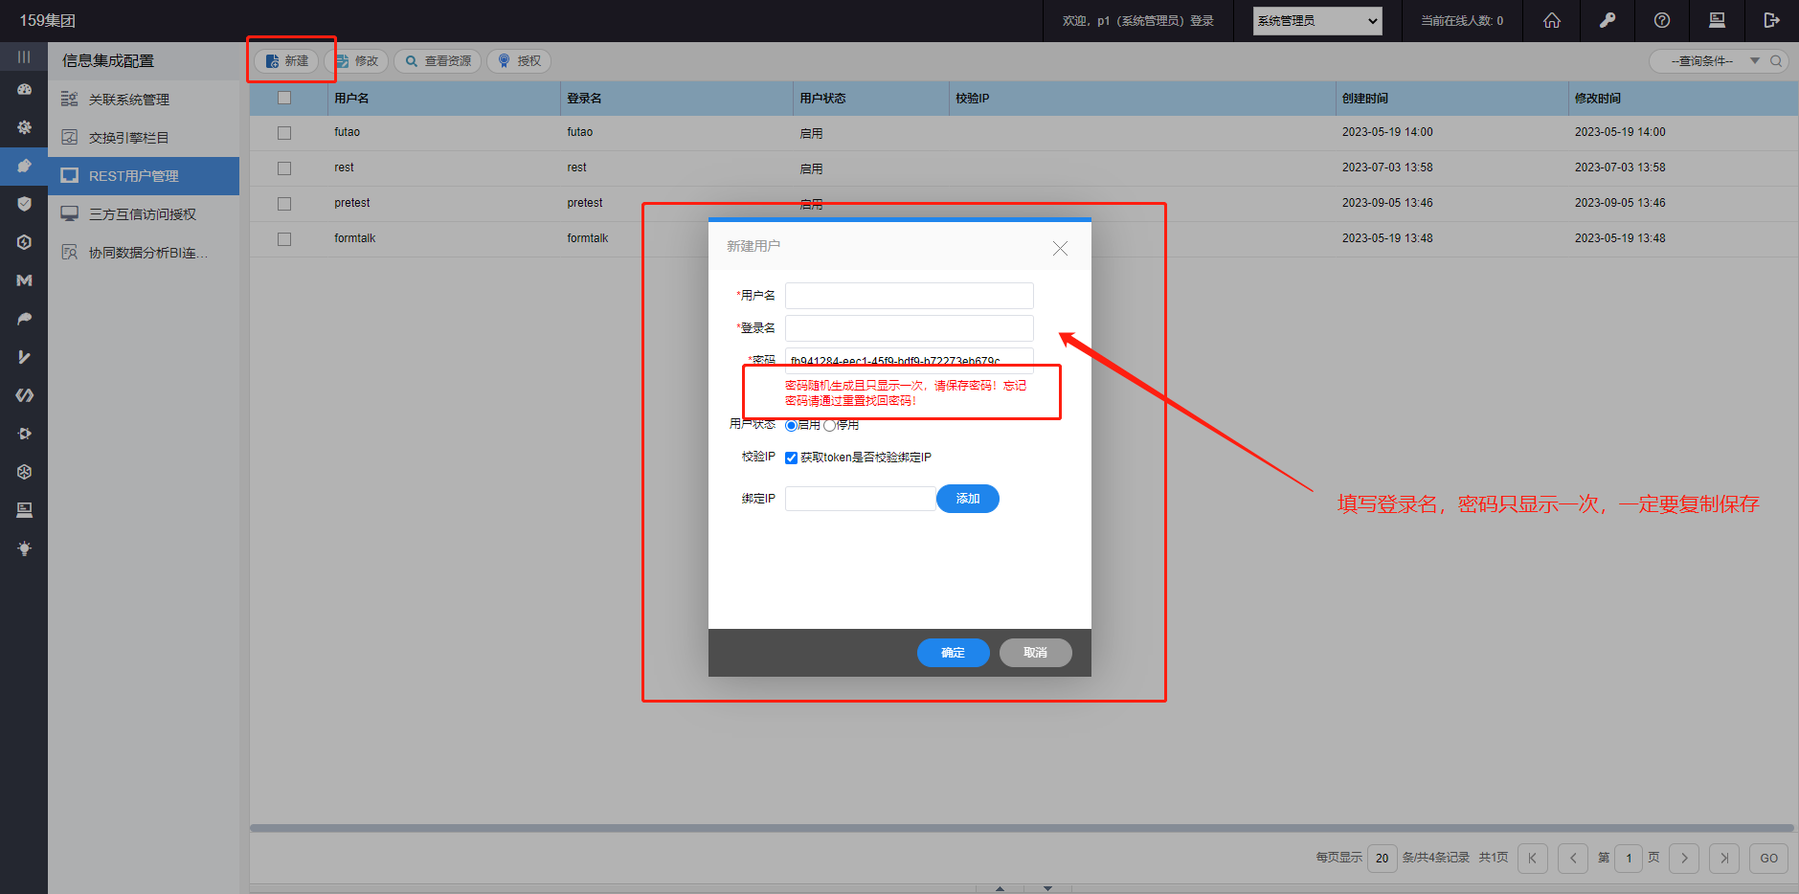Open the V checkmark icon in the sidebar
The width and height of the screenshot is (1799, 894).
(x=24, y=357)
